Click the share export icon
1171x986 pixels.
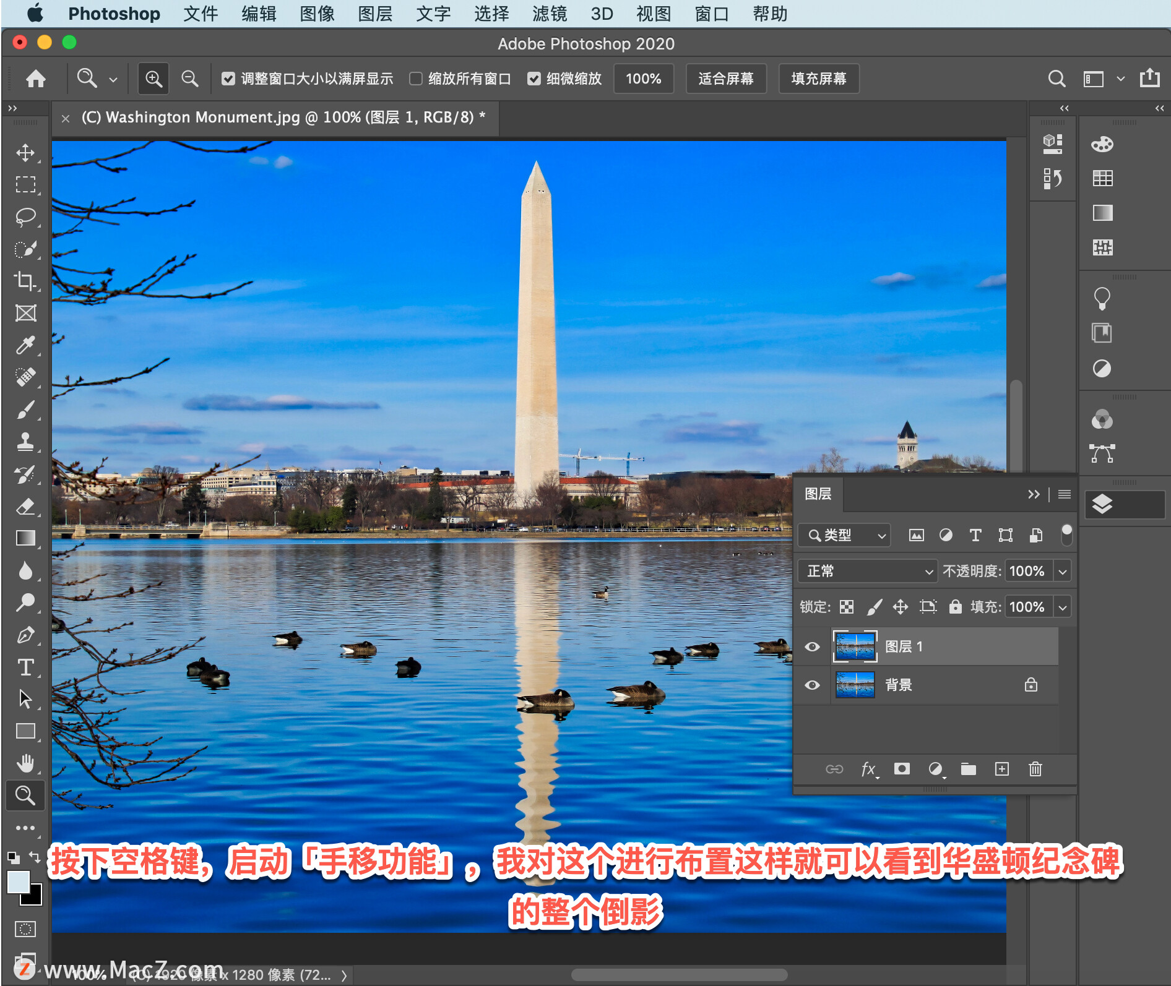(x=1150, y=78)
